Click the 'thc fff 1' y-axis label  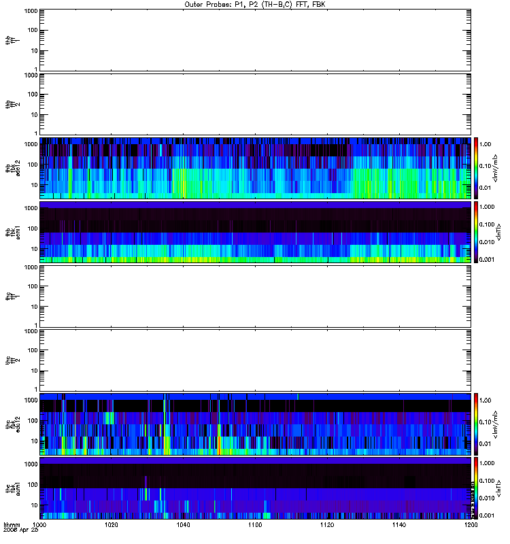[12, 296]
